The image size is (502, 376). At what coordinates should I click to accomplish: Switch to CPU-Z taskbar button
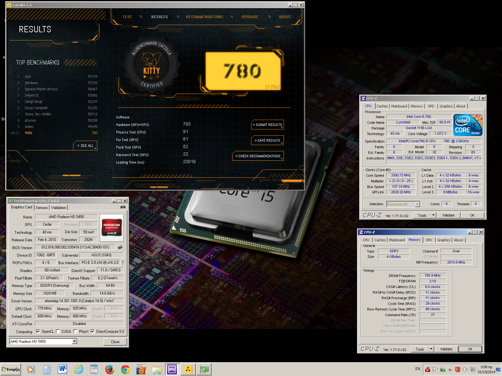(x=172, y=370)
